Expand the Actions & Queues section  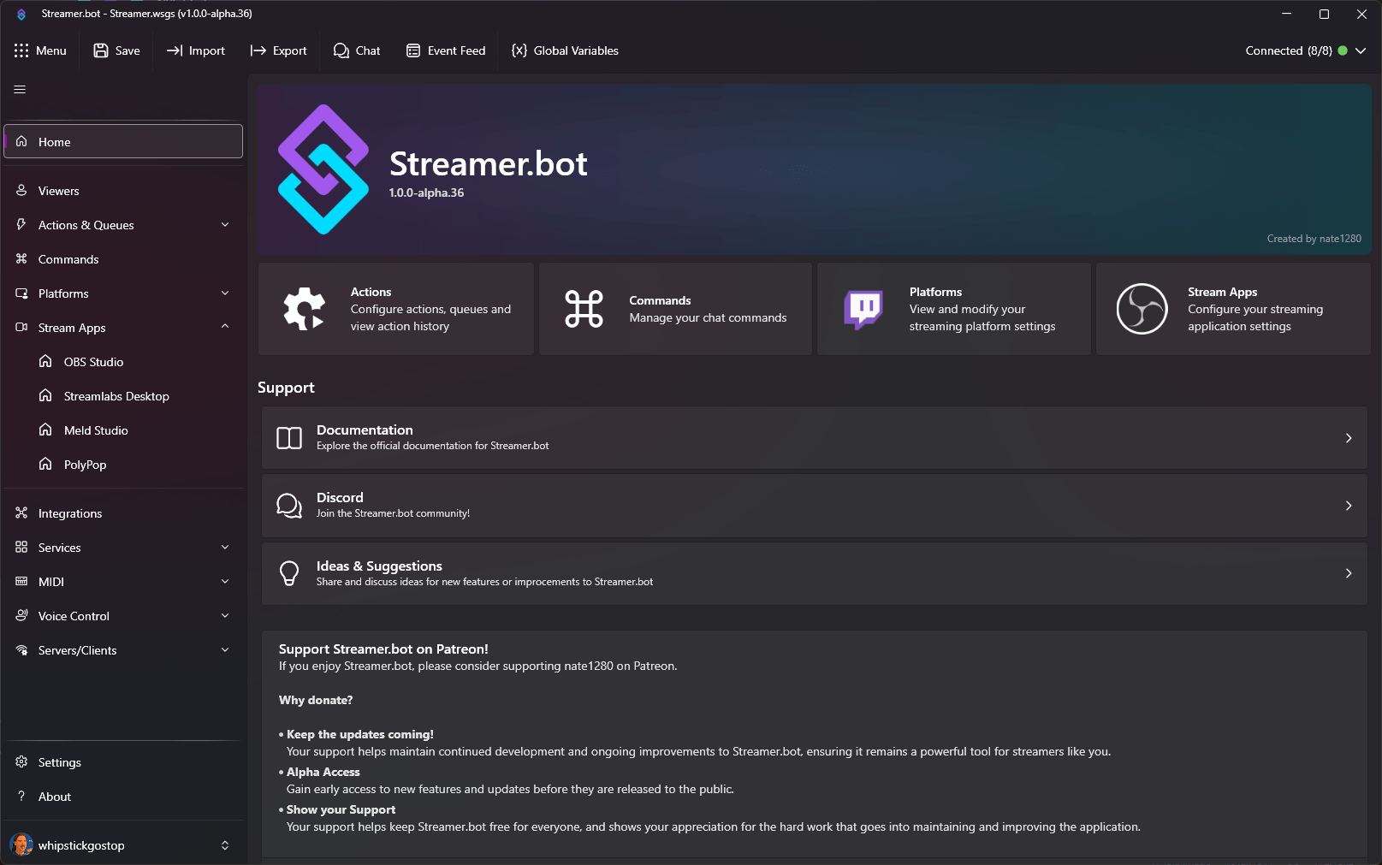point(224,224)
